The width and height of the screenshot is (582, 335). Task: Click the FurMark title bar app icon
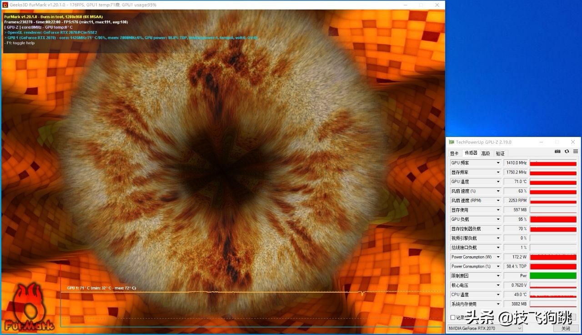(5, 5)
